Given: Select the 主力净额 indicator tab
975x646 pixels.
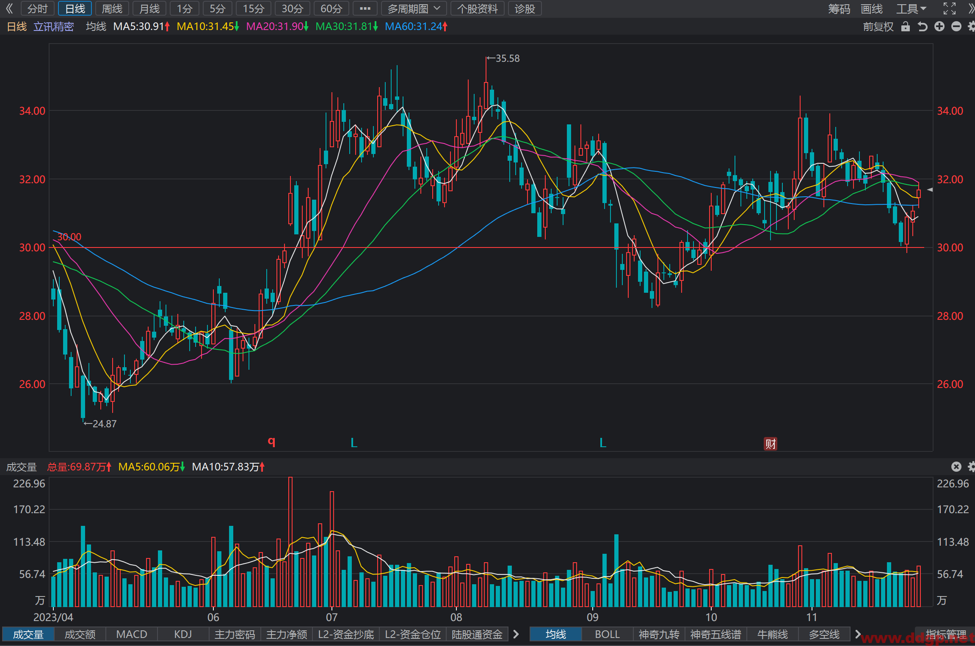Looking at the screenshot, I should [287, 634].
